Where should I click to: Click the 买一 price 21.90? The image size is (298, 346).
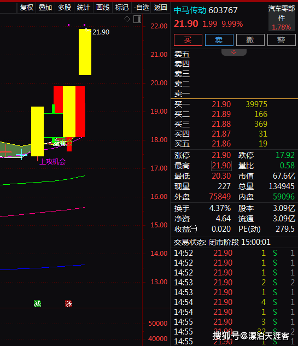(x=221, y=104)
